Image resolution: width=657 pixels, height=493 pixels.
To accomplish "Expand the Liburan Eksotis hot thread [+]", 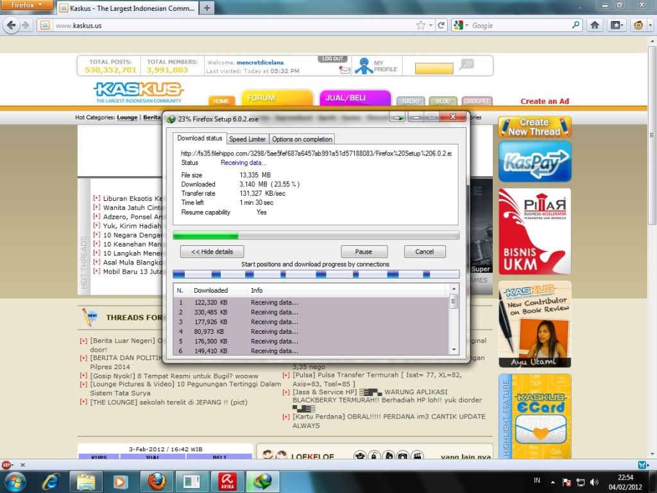I will click(x=97, y=198).
